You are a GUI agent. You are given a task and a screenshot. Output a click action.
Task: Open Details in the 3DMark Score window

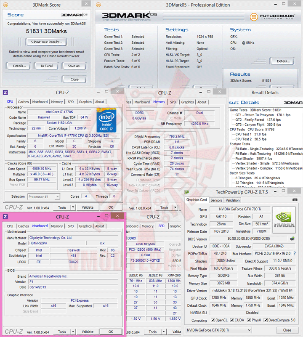(x=19, y=66)
